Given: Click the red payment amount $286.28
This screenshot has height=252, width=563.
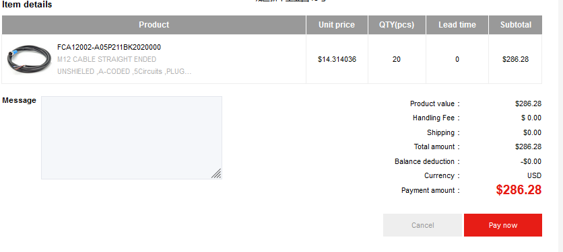Looking at the screenshot, I should tap(519, 190).
